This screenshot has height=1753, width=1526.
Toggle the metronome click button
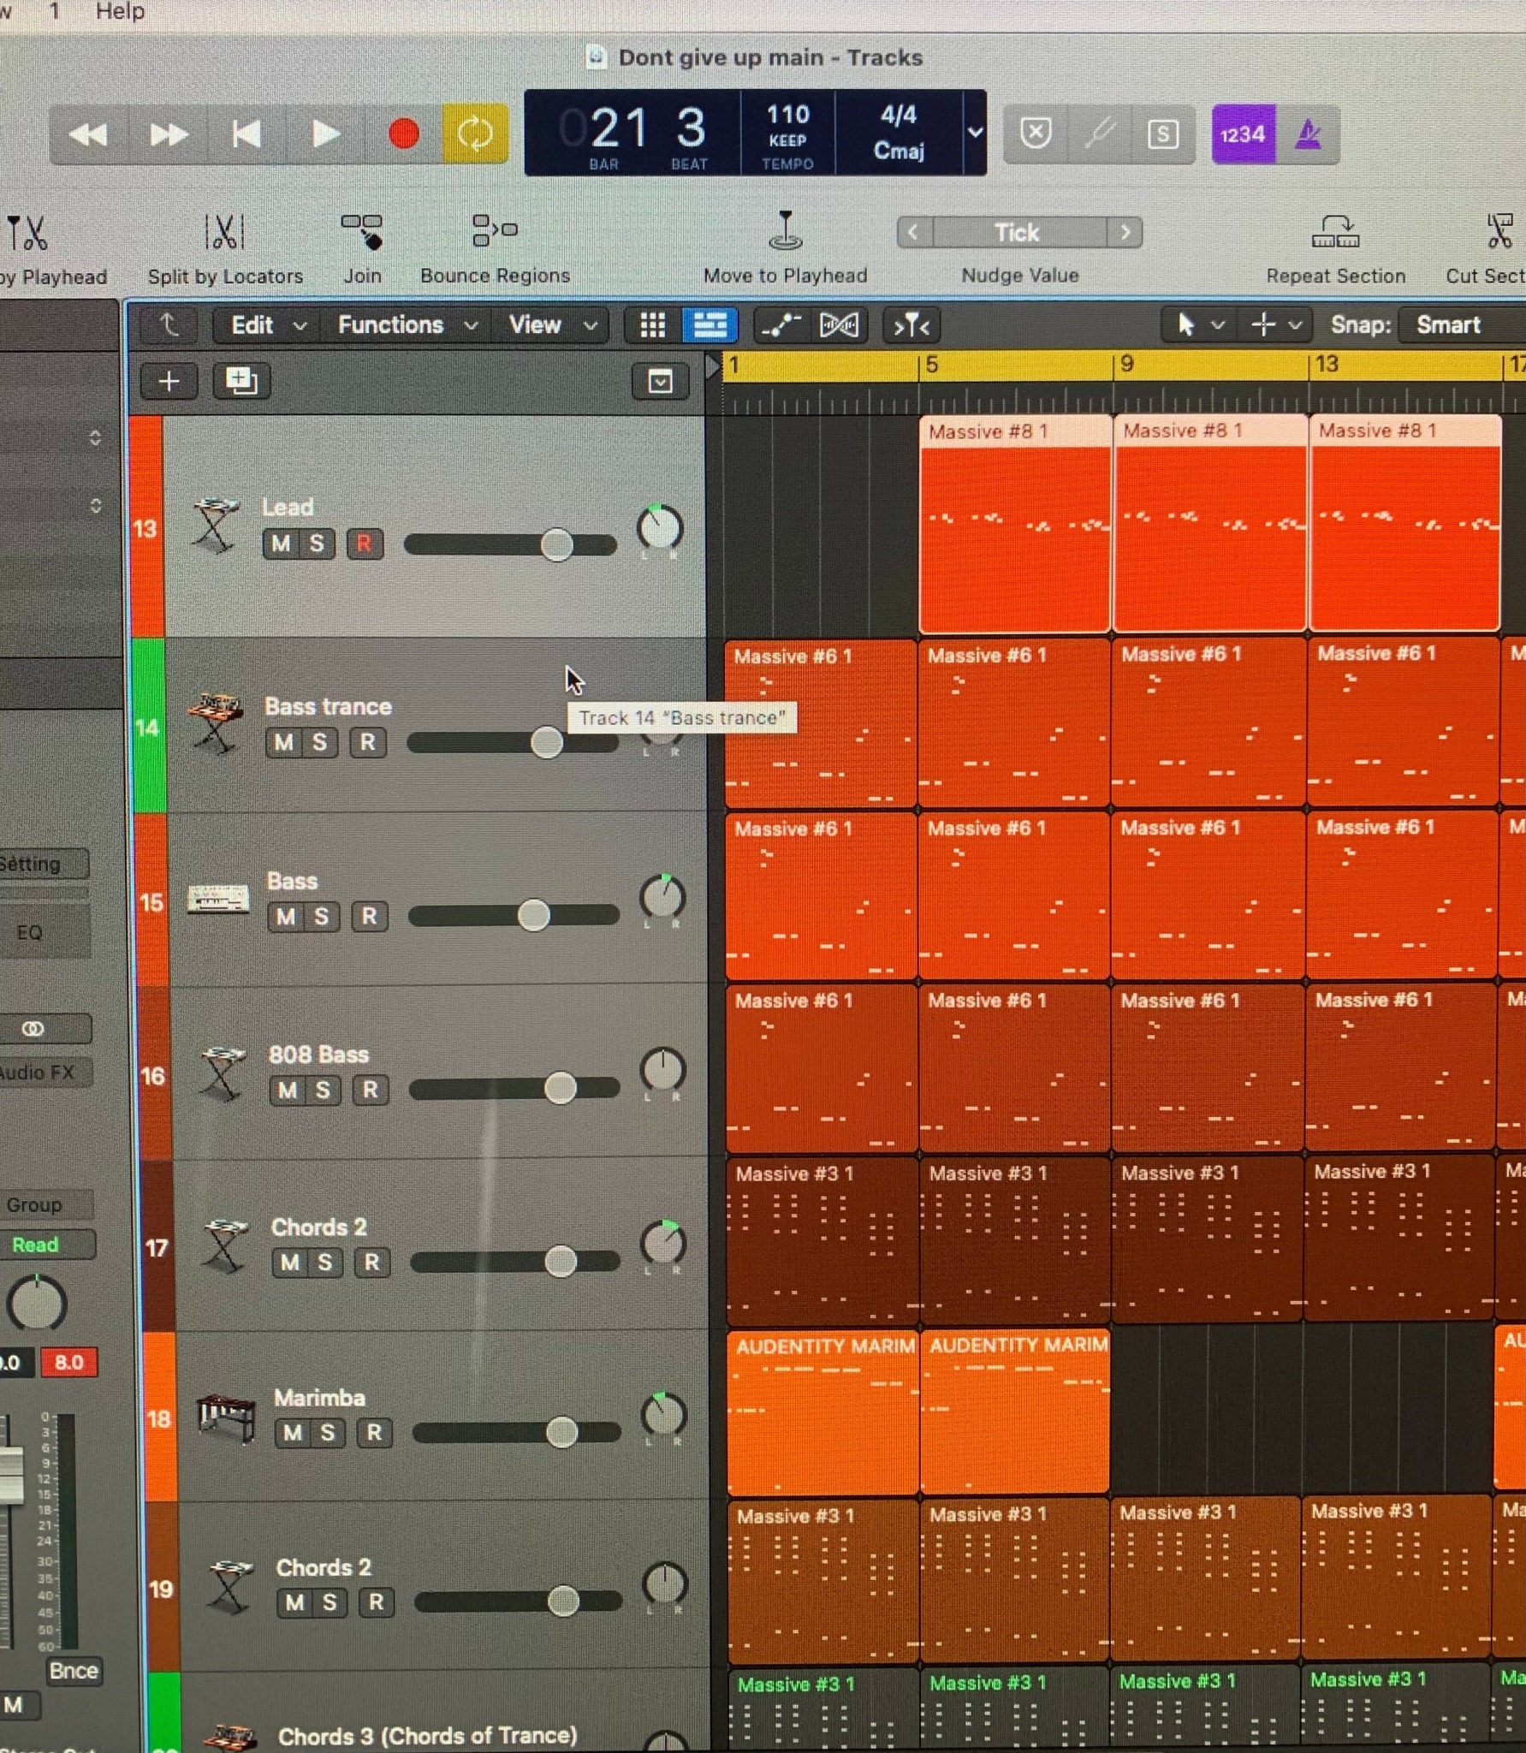pyautogui.click(x=1308, y=134)
